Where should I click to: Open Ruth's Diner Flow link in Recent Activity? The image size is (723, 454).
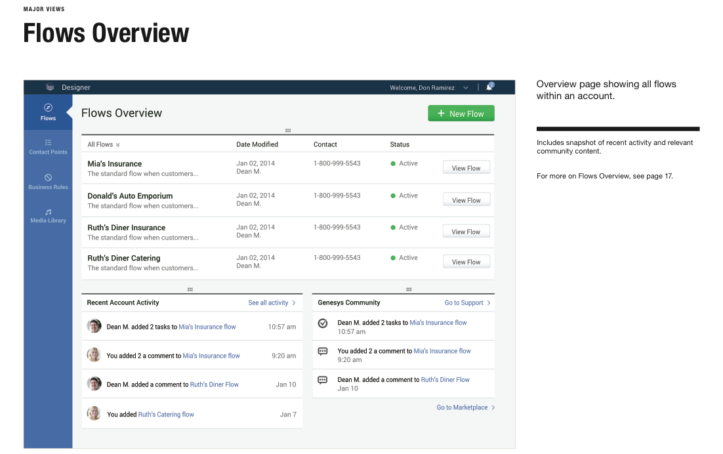215,384
